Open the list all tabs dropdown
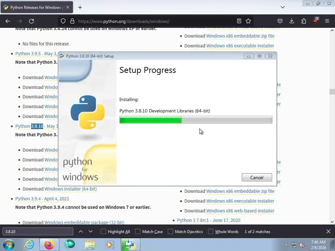Viewport: 335px width, 251px height. 283,7
